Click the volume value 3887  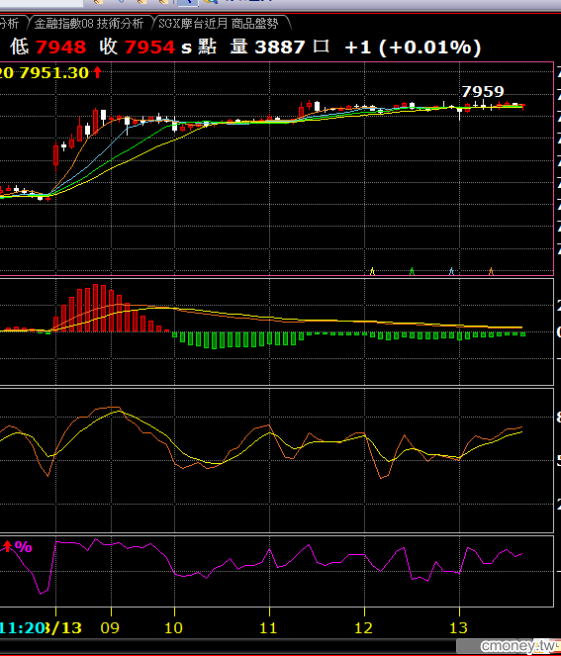click(280, 47)
